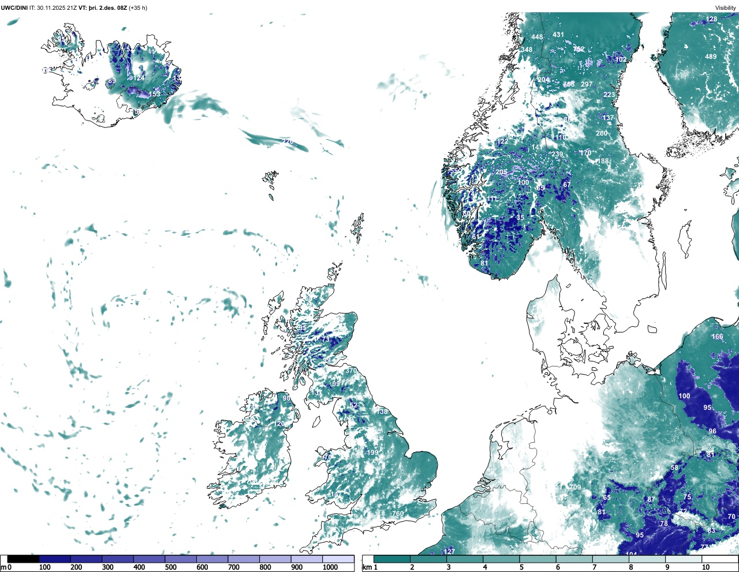Click the '10' tick label in the km legend
739x572 pixels.
pos(706,567)
